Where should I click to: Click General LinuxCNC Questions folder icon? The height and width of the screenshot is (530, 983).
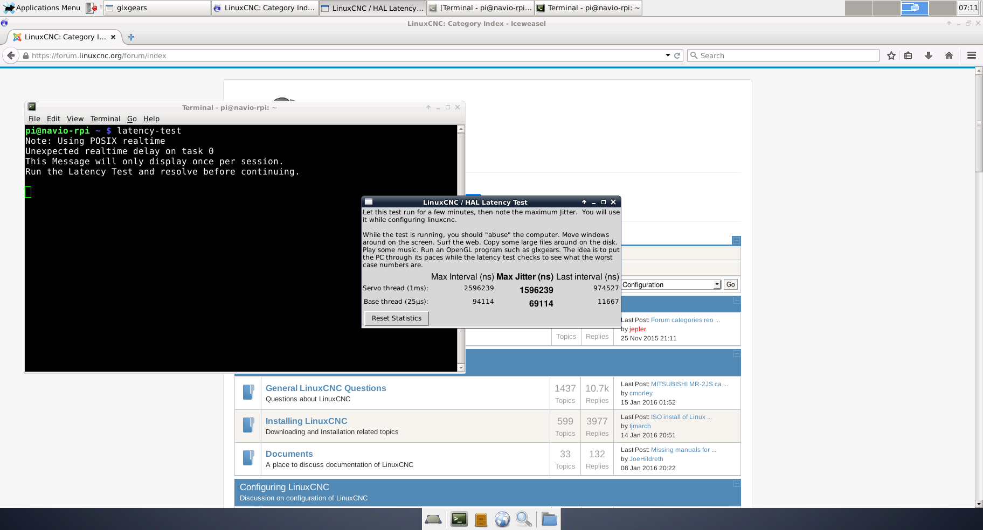click(x=248, y=392)
